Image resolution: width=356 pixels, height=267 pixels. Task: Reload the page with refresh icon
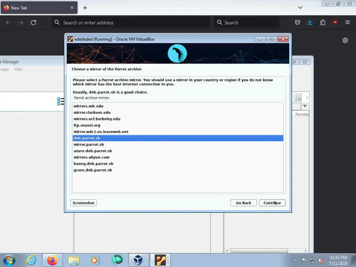pyautogui.click(x=33, y=23)
